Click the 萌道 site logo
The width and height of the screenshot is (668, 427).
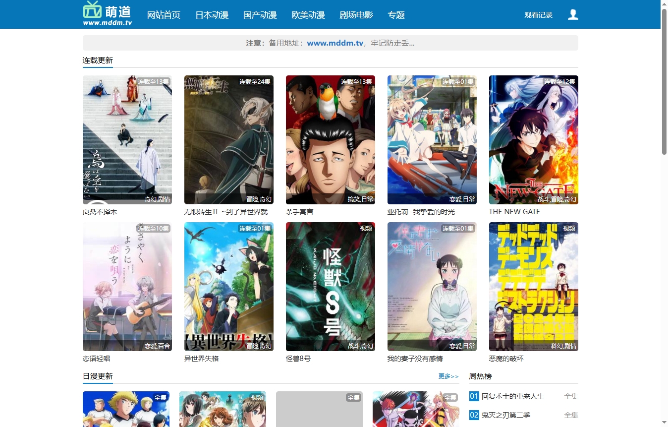pos(108,14)
